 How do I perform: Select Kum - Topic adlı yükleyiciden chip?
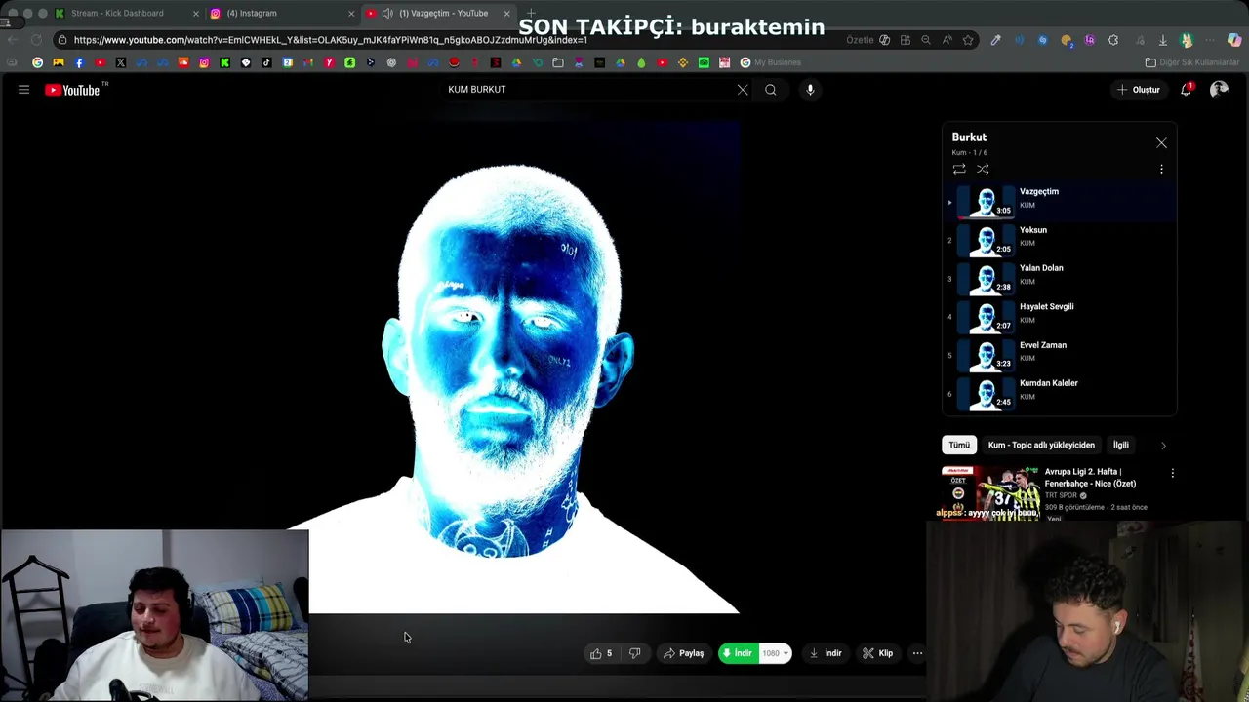(x=1041, y=445)
